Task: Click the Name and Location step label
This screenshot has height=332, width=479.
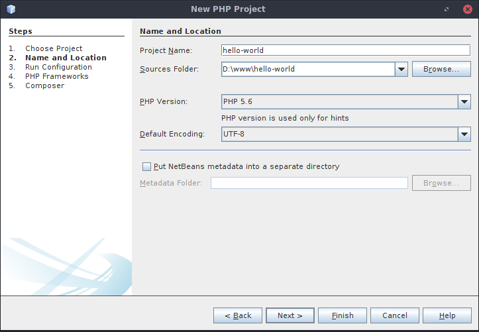Action: pyautogui.click(x=66, y=58)
